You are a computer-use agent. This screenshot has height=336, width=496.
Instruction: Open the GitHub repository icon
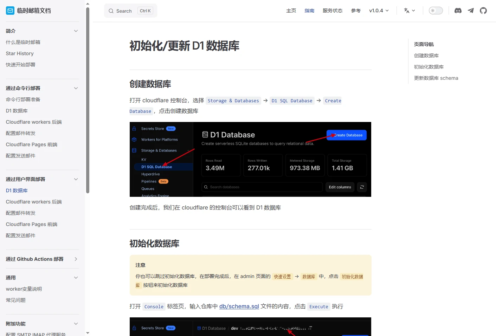tap(483, 11)
